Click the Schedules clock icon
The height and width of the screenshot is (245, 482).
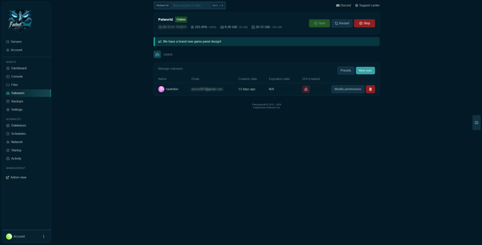click(8, 134)
